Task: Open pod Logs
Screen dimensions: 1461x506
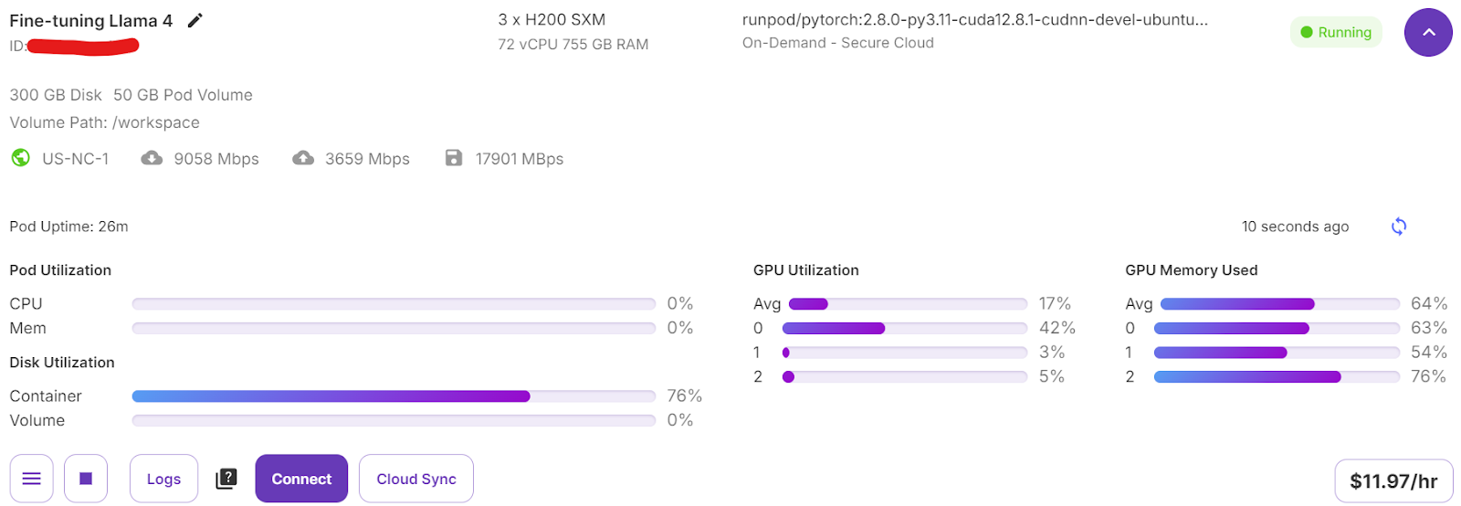Action: pyautogui.click(x=163, y=479)
